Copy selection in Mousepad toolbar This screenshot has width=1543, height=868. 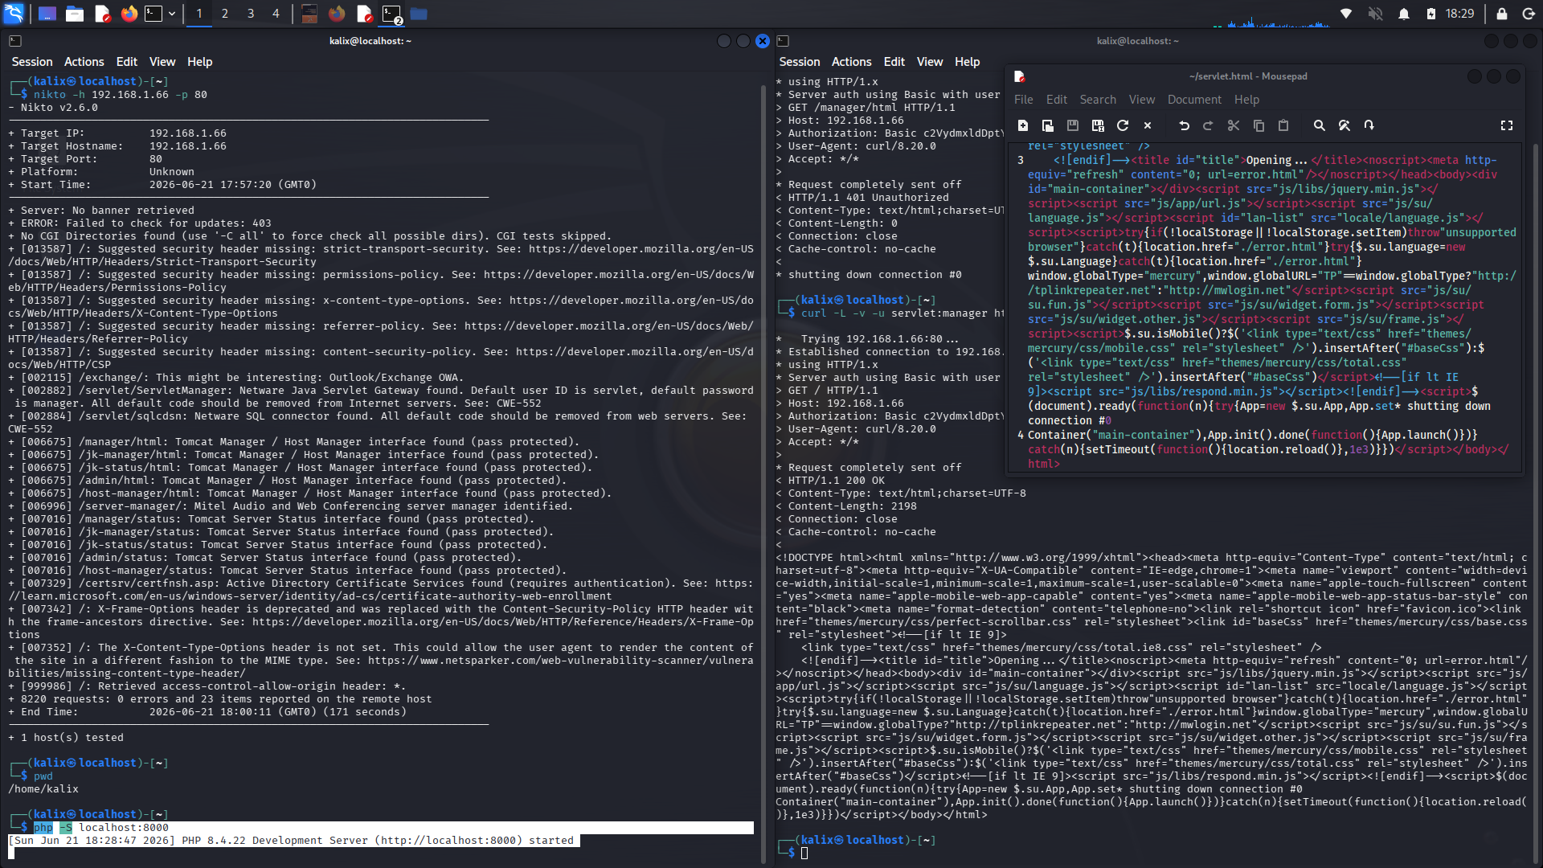(x=1259, y=125)
